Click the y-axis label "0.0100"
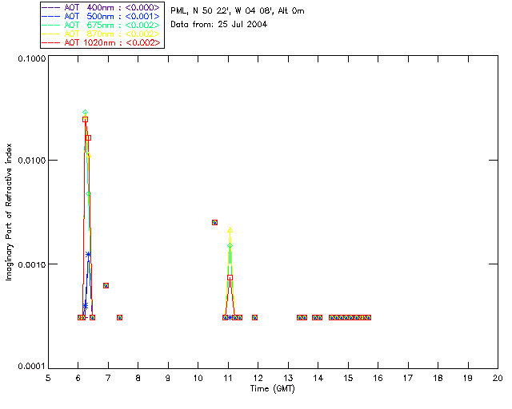Image resolution: width=512 pixels, height=409 pixels. [32, 161]
